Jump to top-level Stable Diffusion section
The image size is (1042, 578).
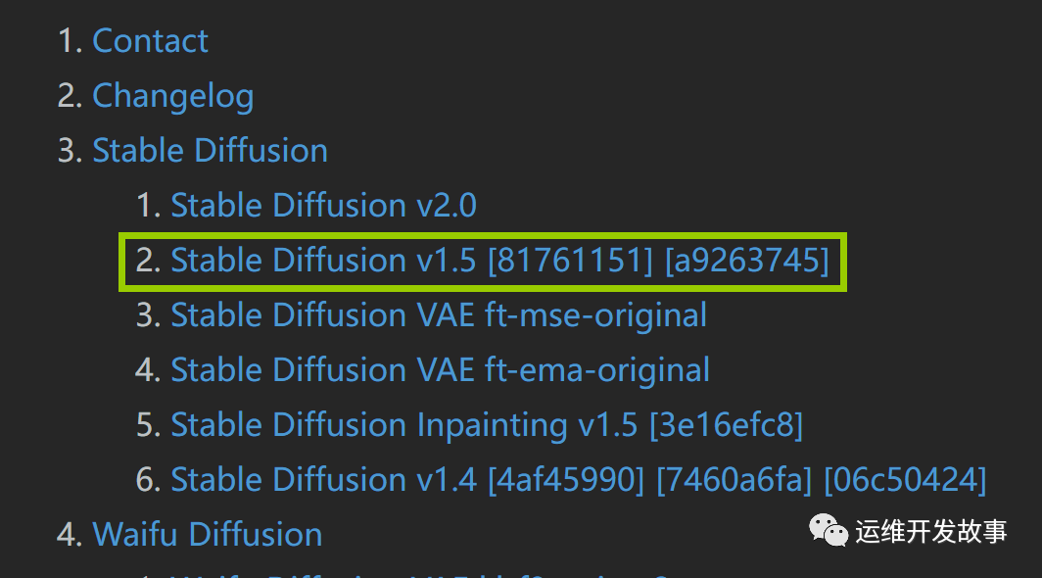click(210, 151)
